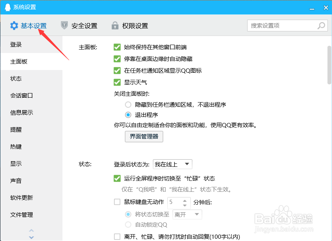Image resolution: width=332 pixels, height=241 pixels.
Task: Open 提醒 settings in sidebar
Action: pyautogui.click(x=31, y=129)
